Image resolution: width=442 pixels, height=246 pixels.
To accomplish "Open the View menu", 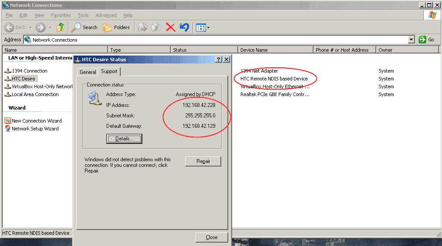I will [x=39, y=15].
